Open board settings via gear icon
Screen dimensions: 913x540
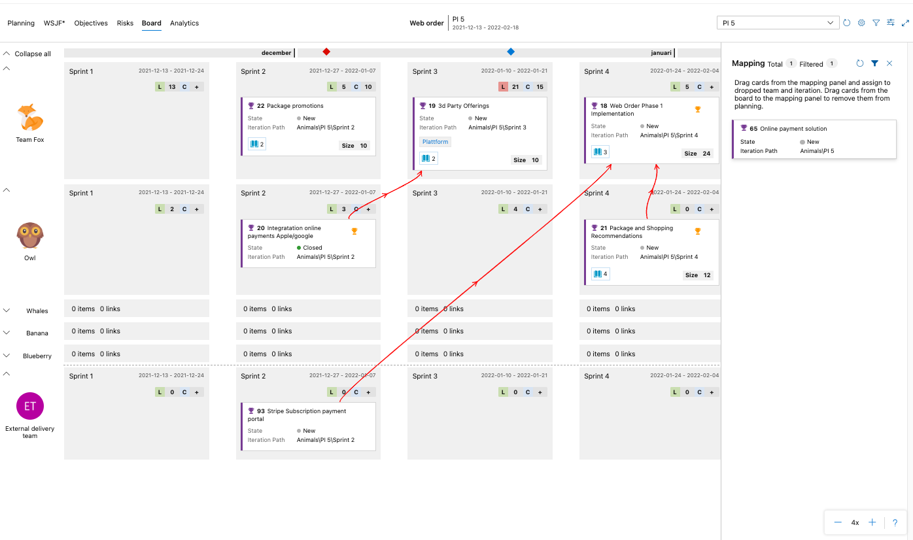point(861,22)
